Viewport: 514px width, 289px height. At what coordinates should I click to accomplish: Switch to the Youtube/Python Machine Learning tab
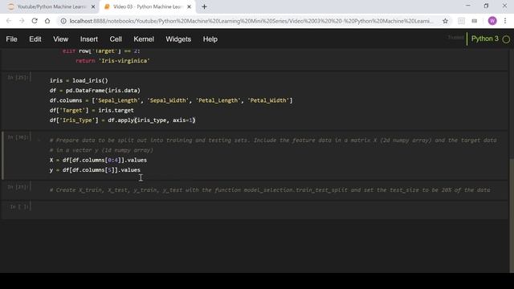coord(51,6)
